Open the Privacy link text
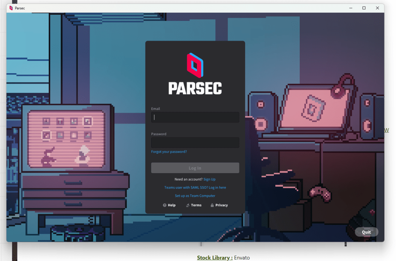396x261 pixels. [222, 205]
